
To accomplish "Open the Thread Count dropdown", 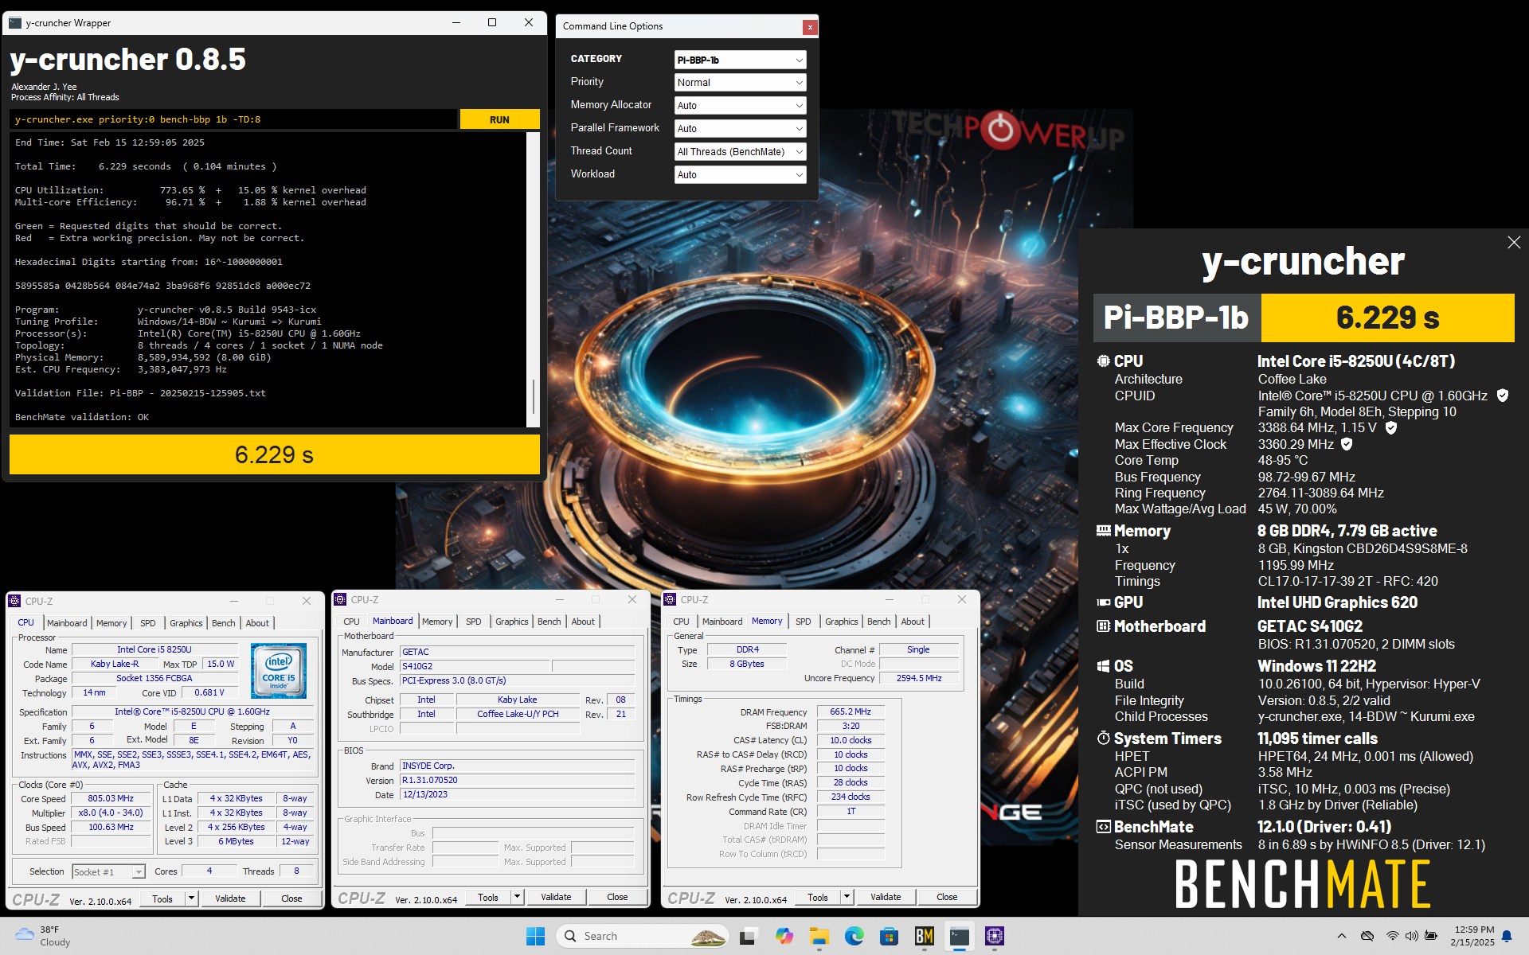I will (740, 152).
